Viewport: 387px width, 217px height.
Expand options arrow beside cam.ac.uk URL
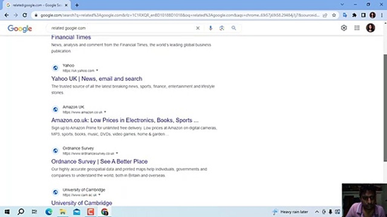point(99,195)
